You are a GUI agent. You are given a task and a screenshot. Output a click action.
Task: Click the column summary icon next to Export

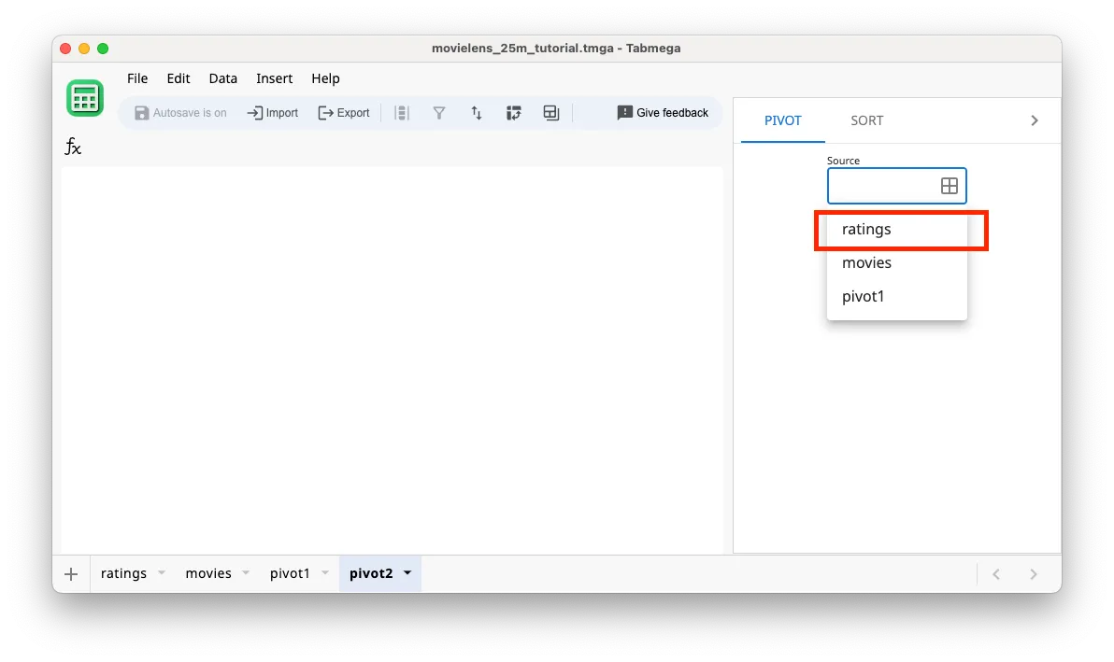pyautogui.click(x=402, y=112)
